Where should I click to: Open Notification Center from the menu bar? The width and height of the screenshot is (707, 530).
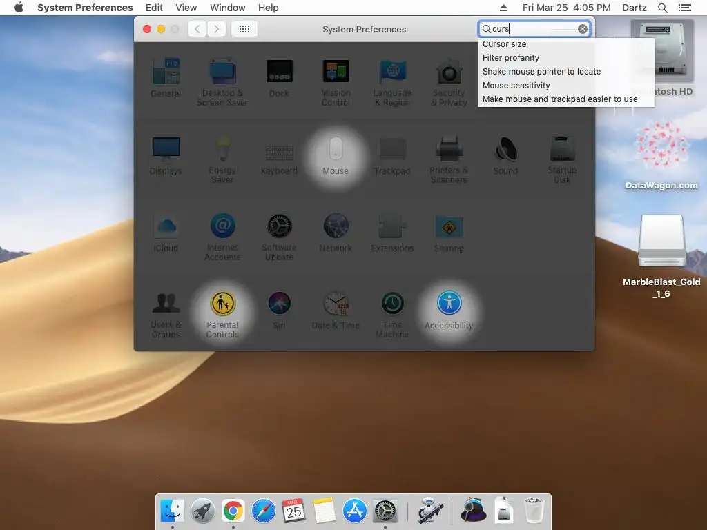[x=684, y=8]
